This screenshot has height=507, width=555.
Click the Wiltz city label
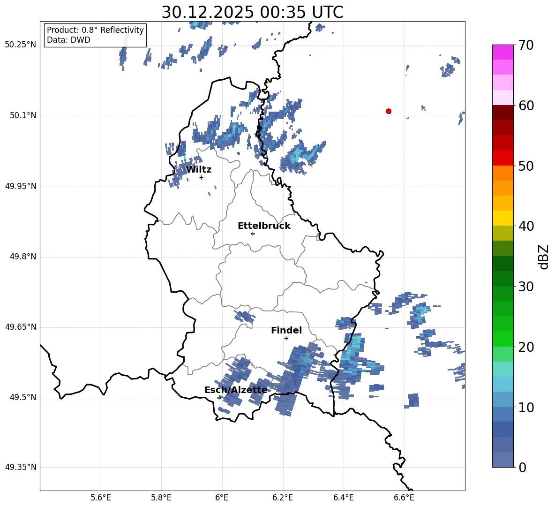199,170
